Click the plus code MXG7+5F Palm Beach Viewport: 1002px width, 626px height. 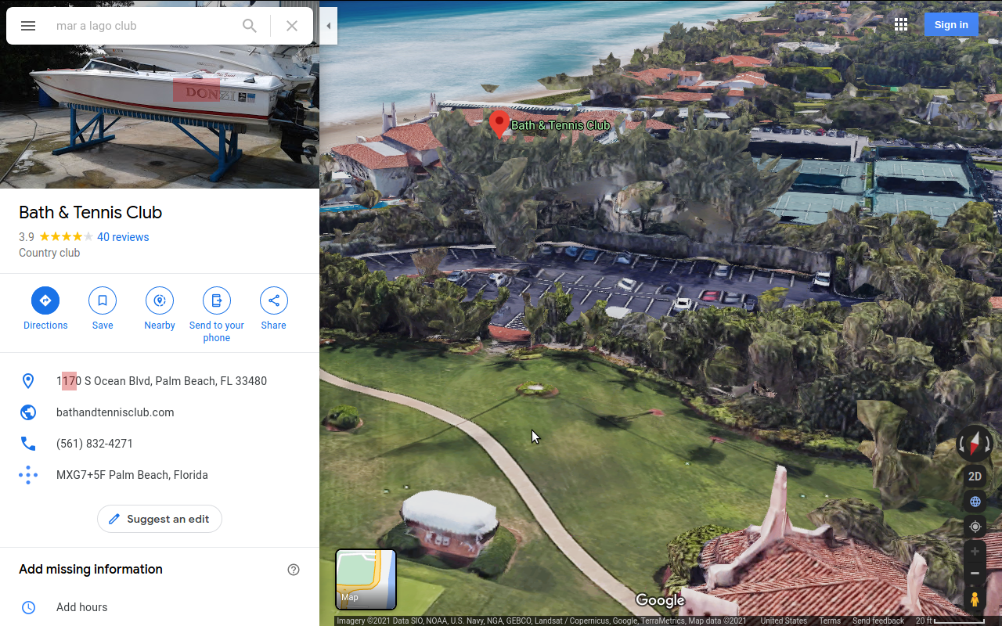[132, 475]
